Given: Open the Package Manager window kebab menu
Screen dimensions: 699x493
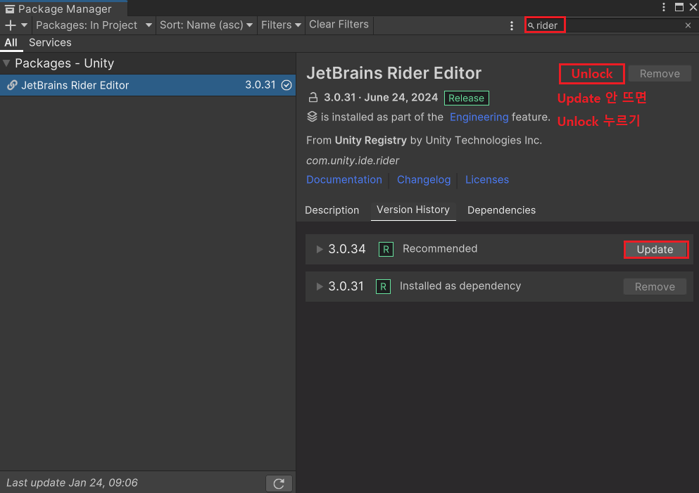Looking at the screenshot, I should [x=663, y=7].
